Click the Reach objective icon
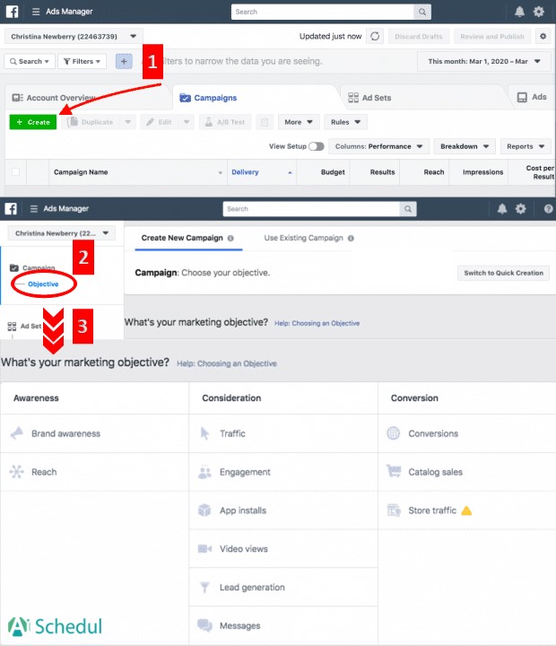The width and height of the screenshot is (556, 646). (17, 472)
